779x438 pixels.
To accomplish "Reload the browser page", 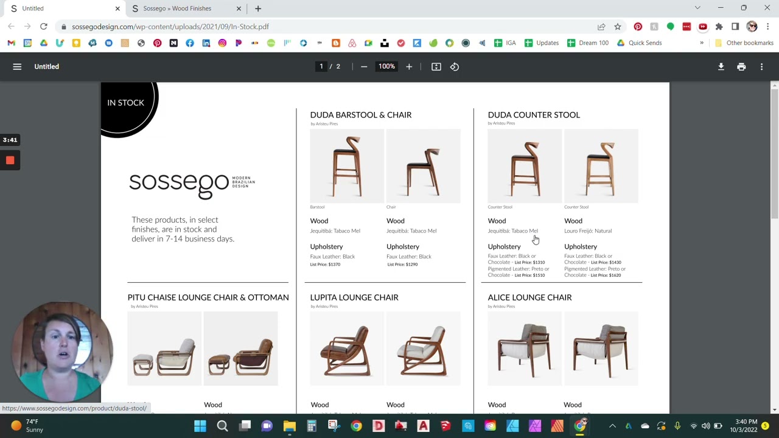I will pos(44,26).
